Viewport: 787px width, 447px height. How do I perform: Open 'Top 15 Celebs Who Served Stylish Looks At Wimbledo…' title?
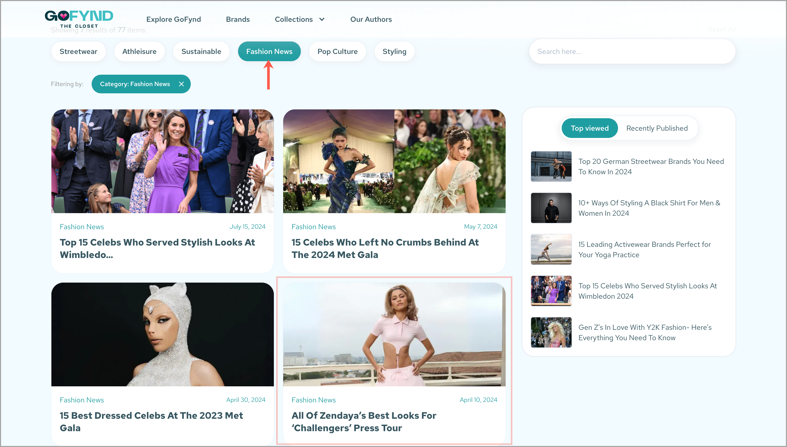[x=157, y=248]
